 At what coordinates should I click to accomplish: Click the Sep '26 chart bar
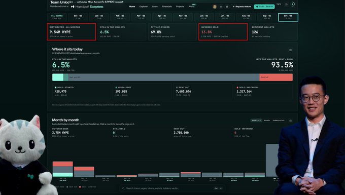[255, 175]
